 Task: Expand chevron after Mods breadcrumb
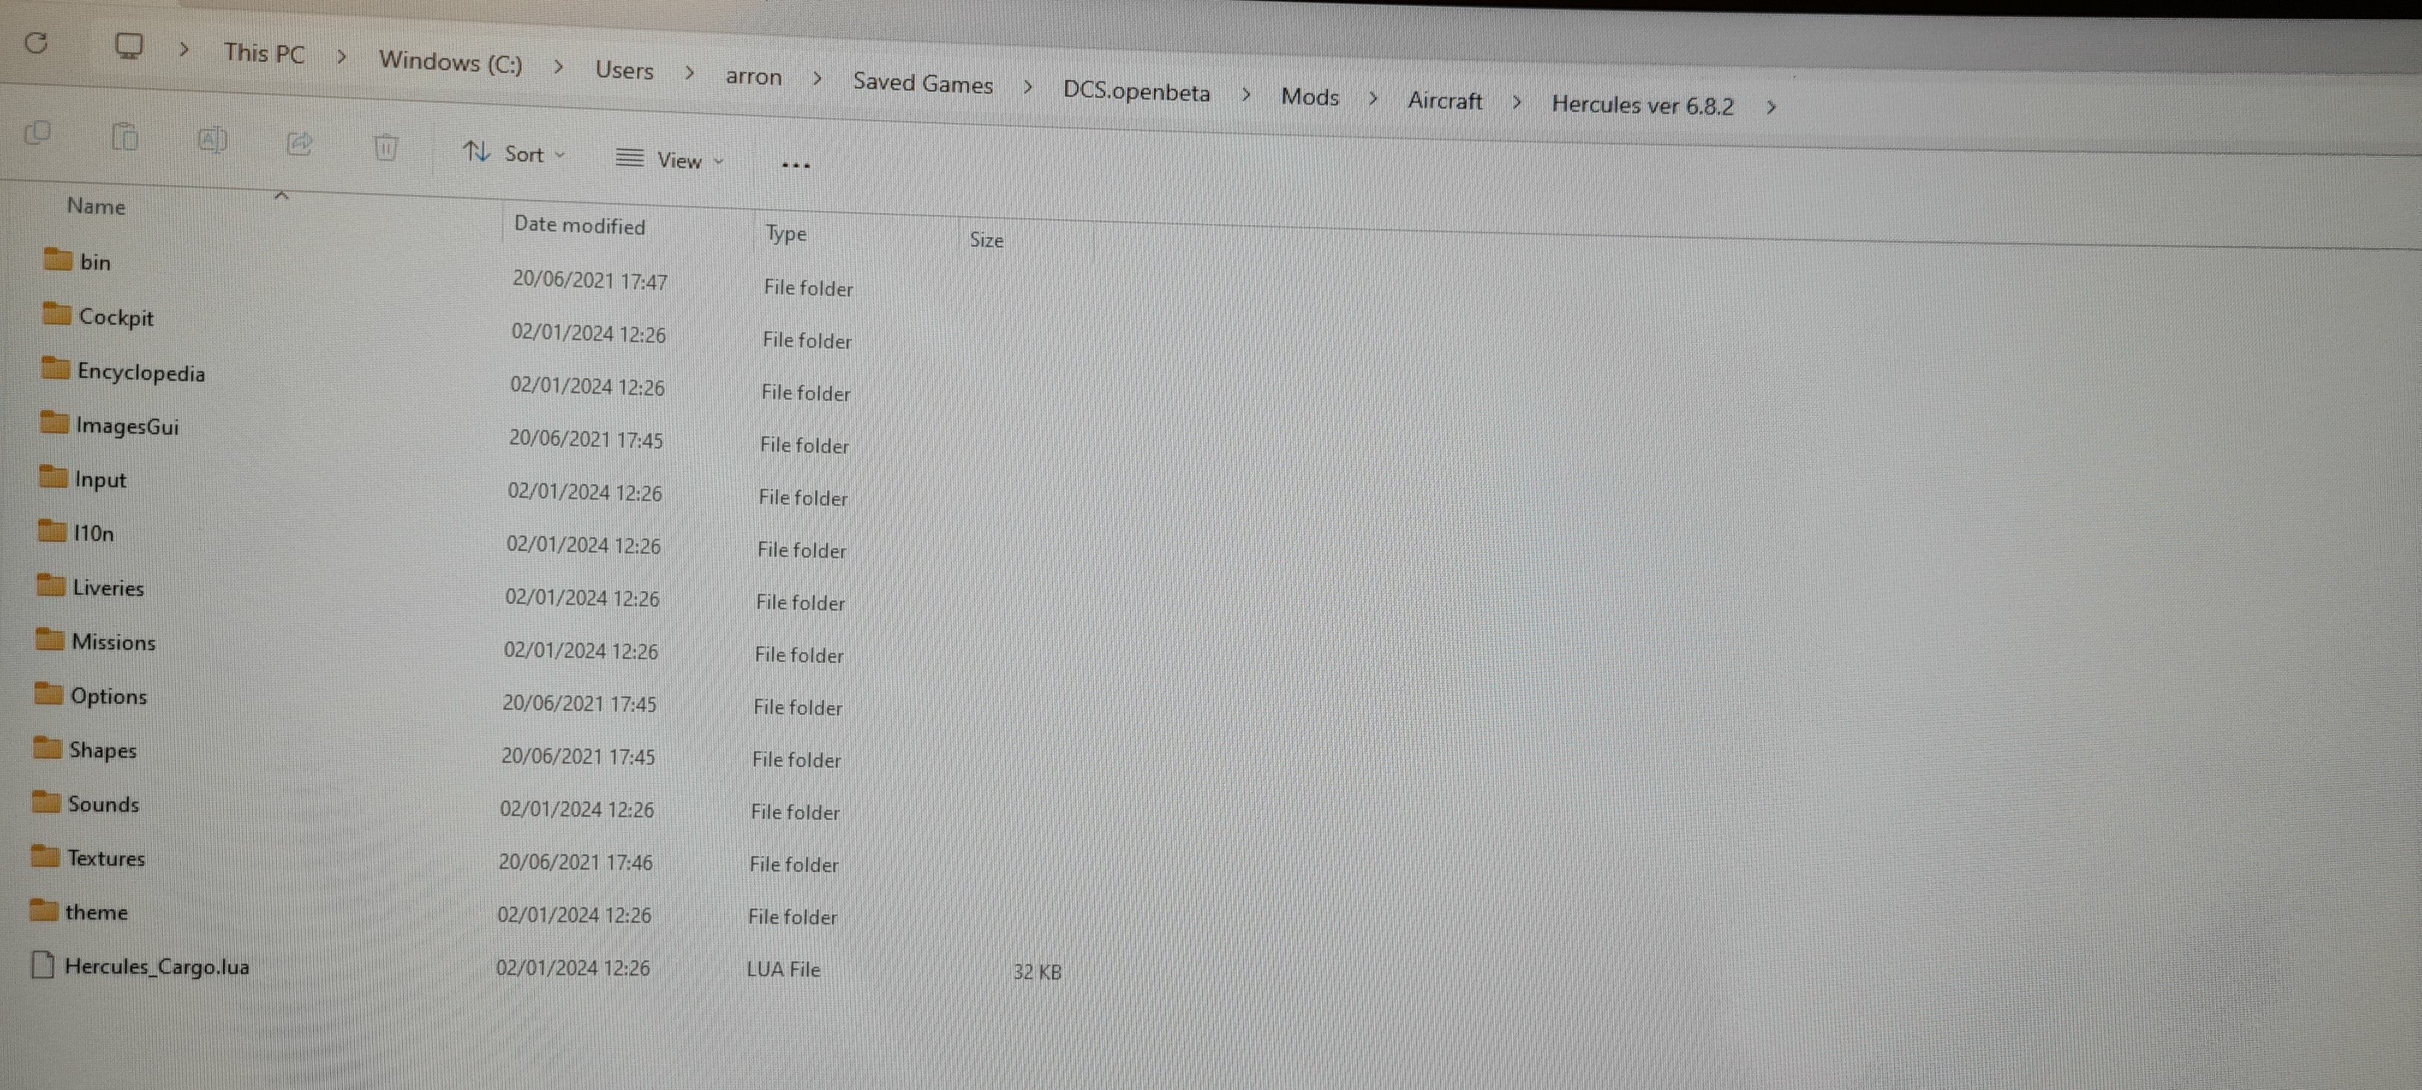1373,98
